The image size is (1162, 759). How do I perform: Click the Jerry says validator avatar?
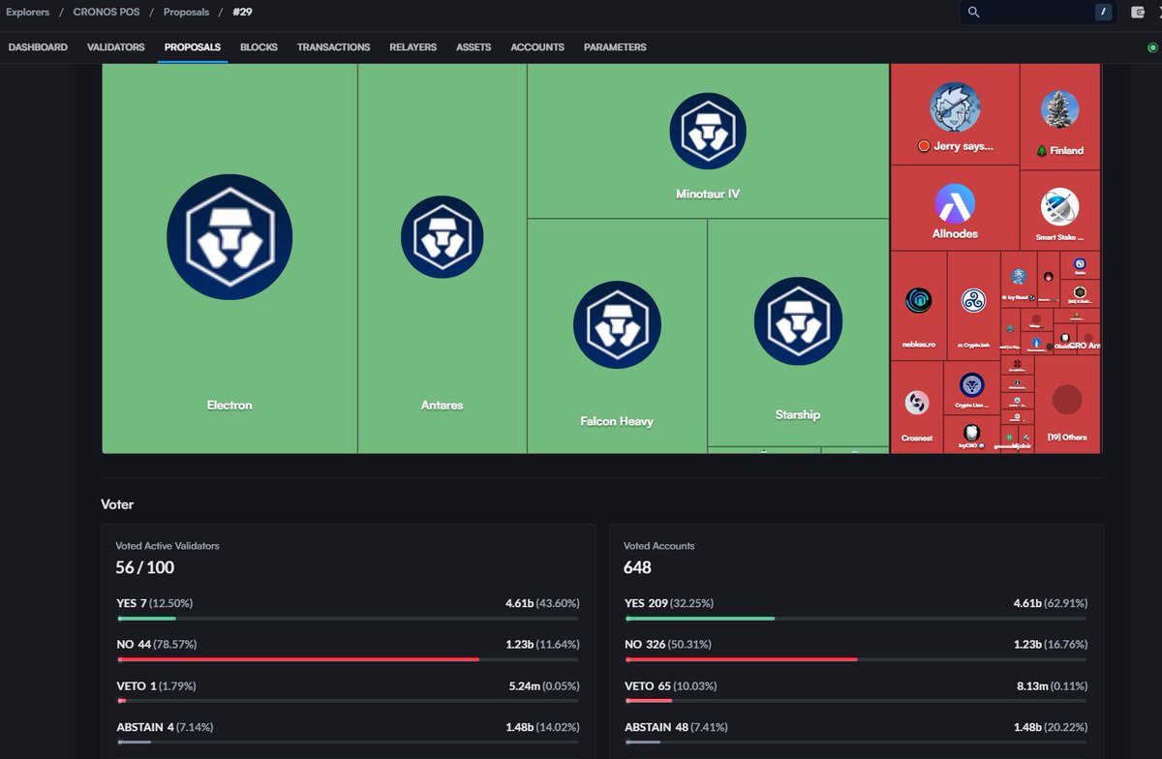[x=955, y=106]
